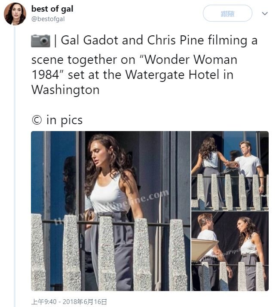
Task: Open the large left photo of the tweet
Action: [110, 211]
